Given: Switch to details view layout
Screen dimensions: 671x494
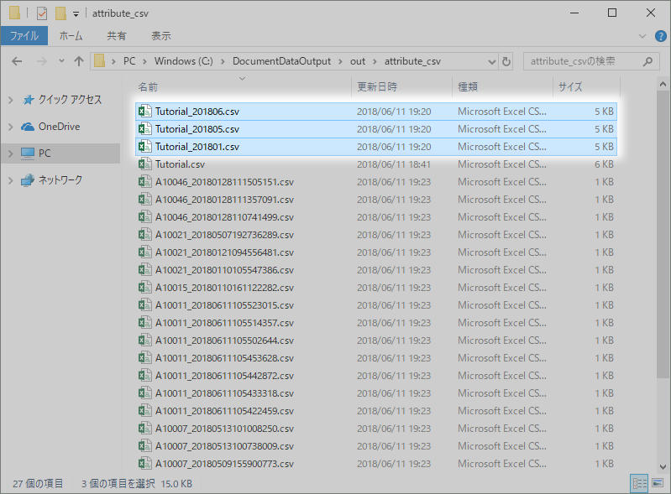Looking at the screenshot, I should [x=640, y=483].
